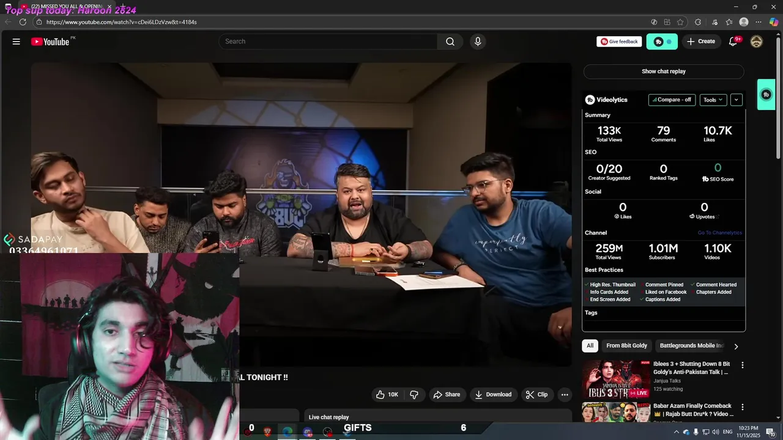The image size is (783, 440).
Task: Focus the YouTube Search field
Action: tap(328, 42)
